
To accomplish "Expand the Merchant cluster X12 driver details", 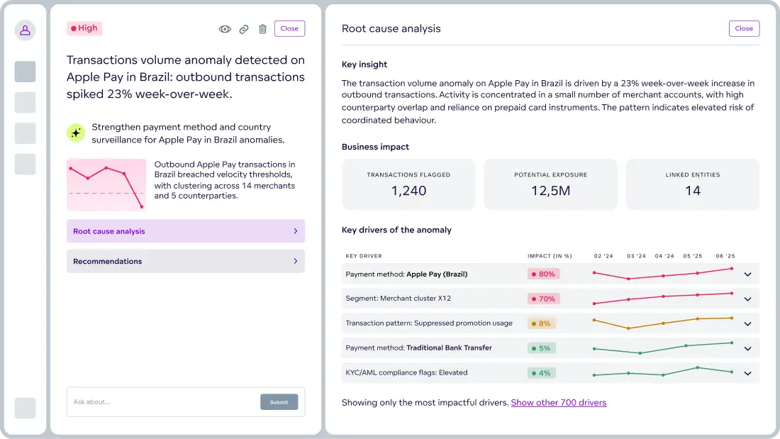I will pos(747,299).
